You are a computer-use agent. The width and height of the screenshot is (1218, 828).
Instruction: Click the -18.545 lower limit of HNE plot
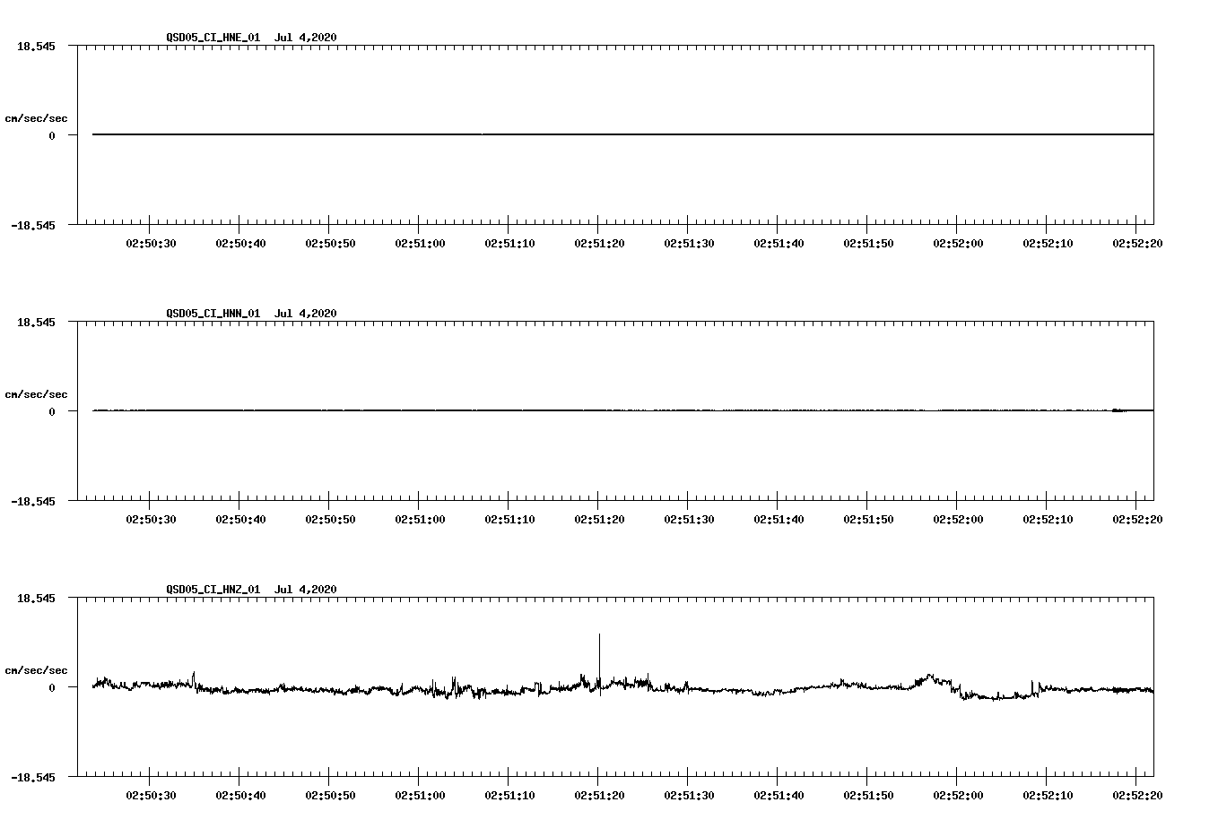[33, 225]
